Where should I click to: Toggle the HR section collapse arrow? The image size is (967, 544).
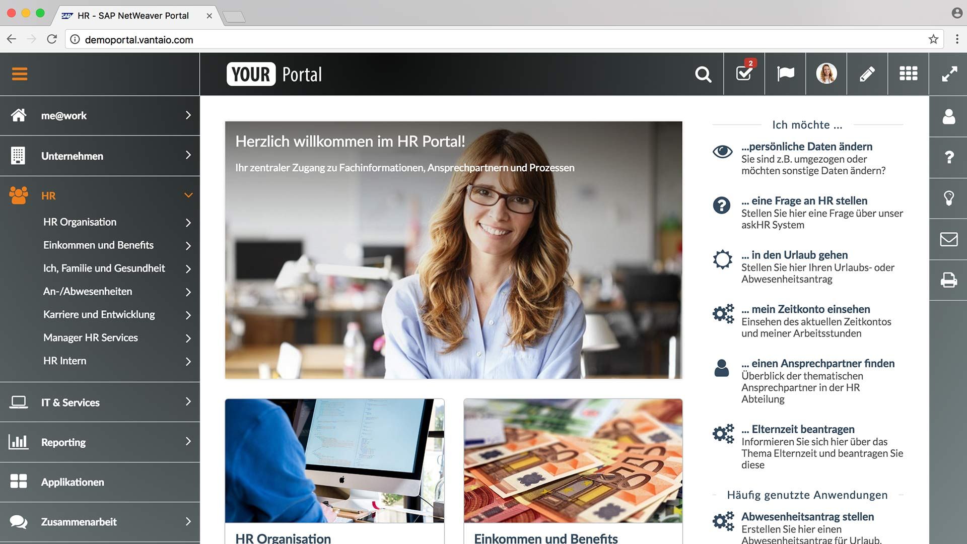click(188, 195)
